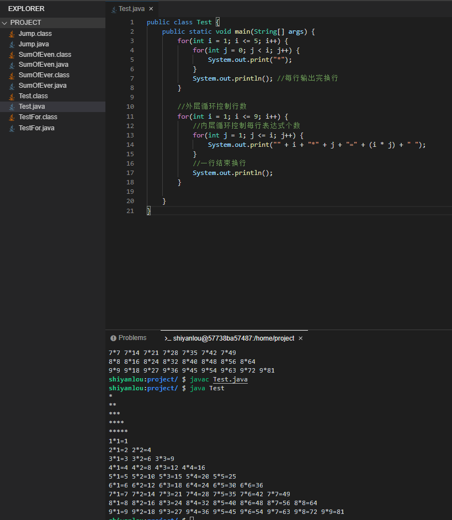
Task: Select Test.java in the explorer
Action: pos(53,107)
